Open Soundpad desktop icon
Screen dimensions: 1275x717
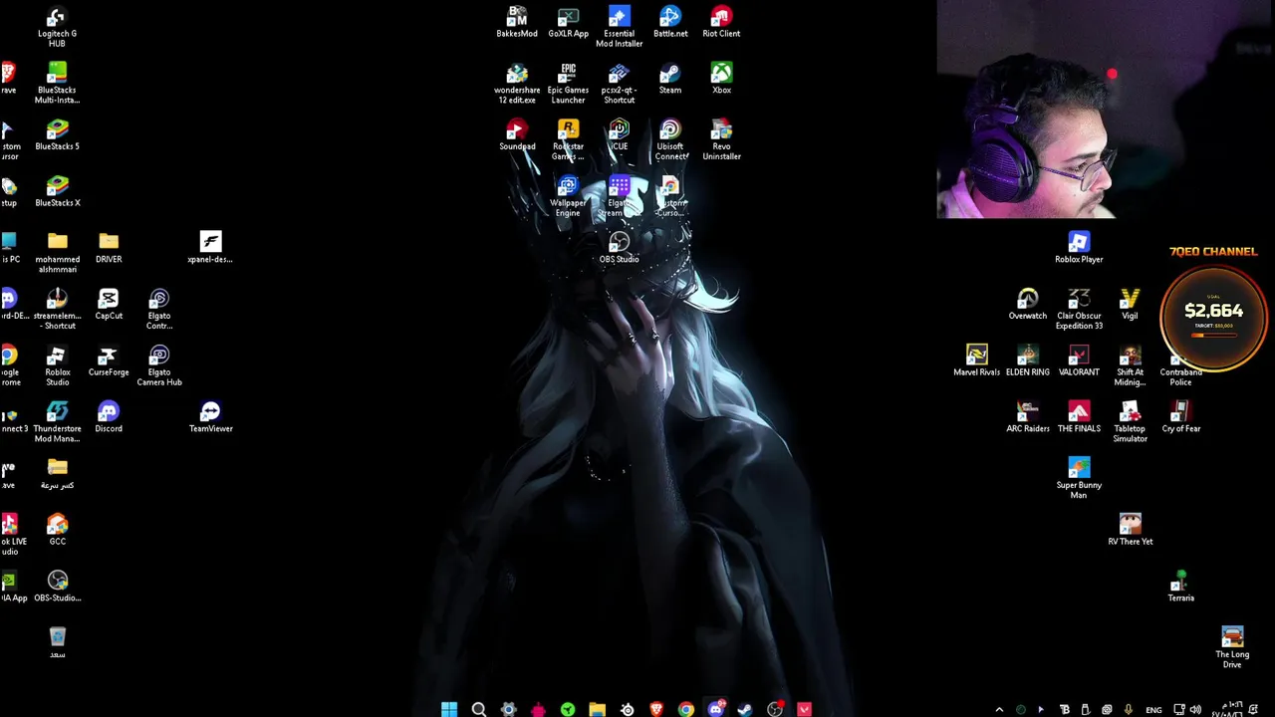pyautogui.click(x=517, y=135)
